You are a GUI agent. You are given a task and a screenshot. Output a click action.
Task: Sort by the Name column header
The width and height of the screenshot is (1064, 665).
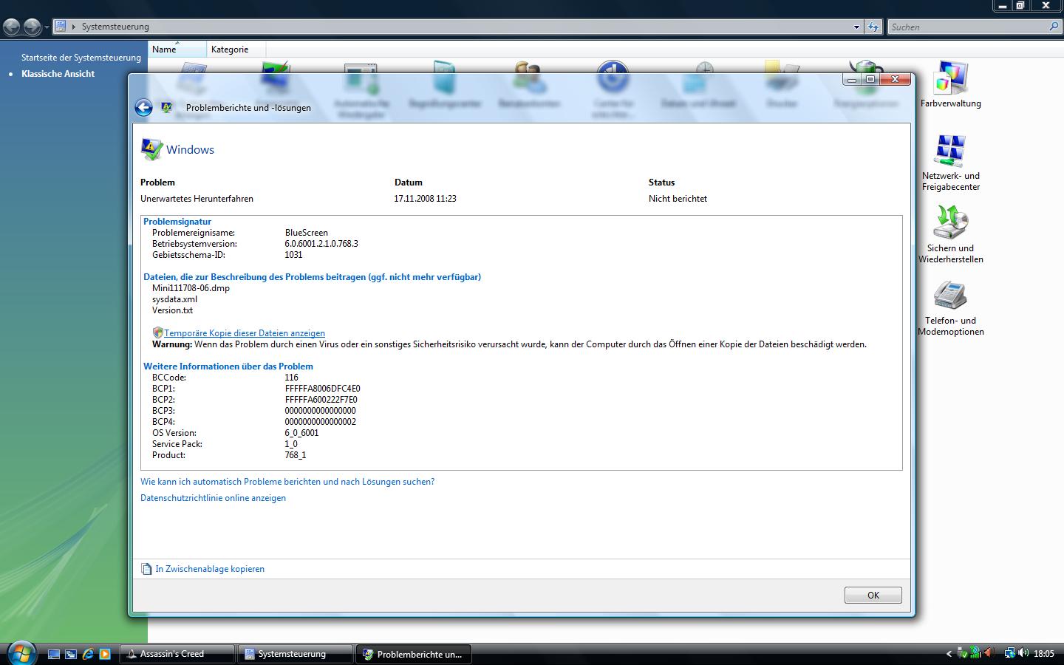coord(177,50)
